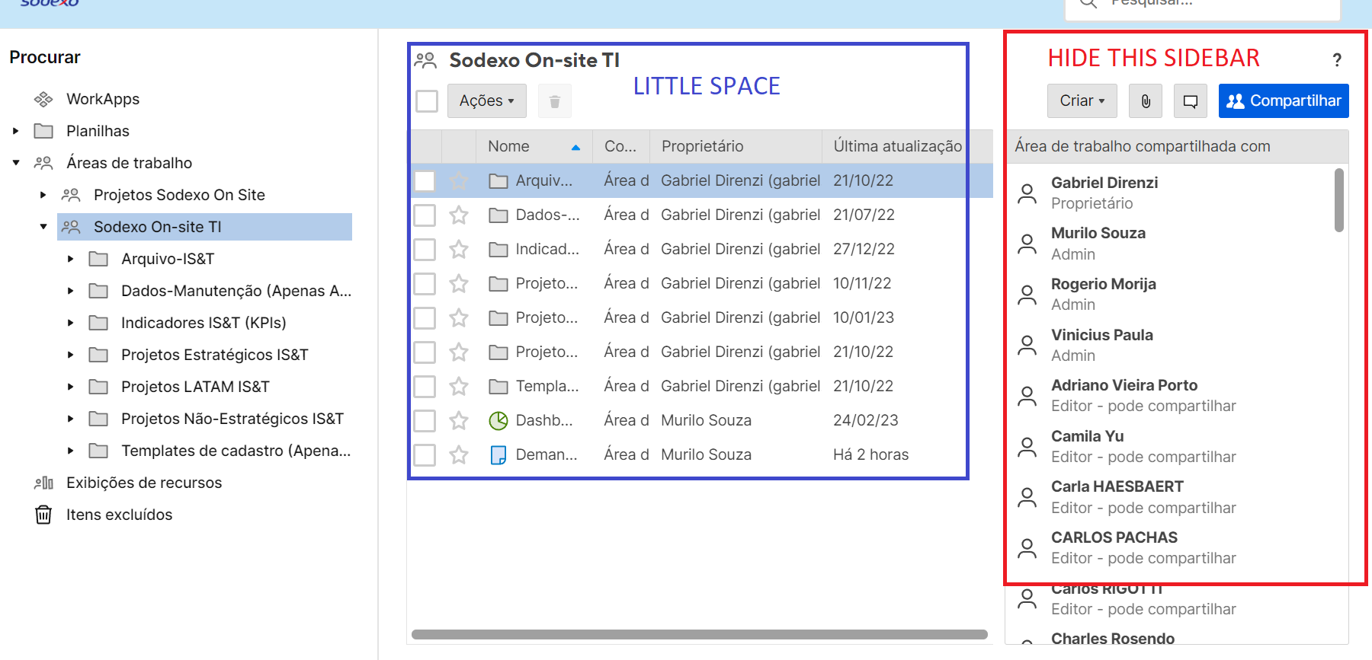Select Dados-Manutenção folder in tree
The height and width of the screenshot is (660, 1372).
click(236, 291)
